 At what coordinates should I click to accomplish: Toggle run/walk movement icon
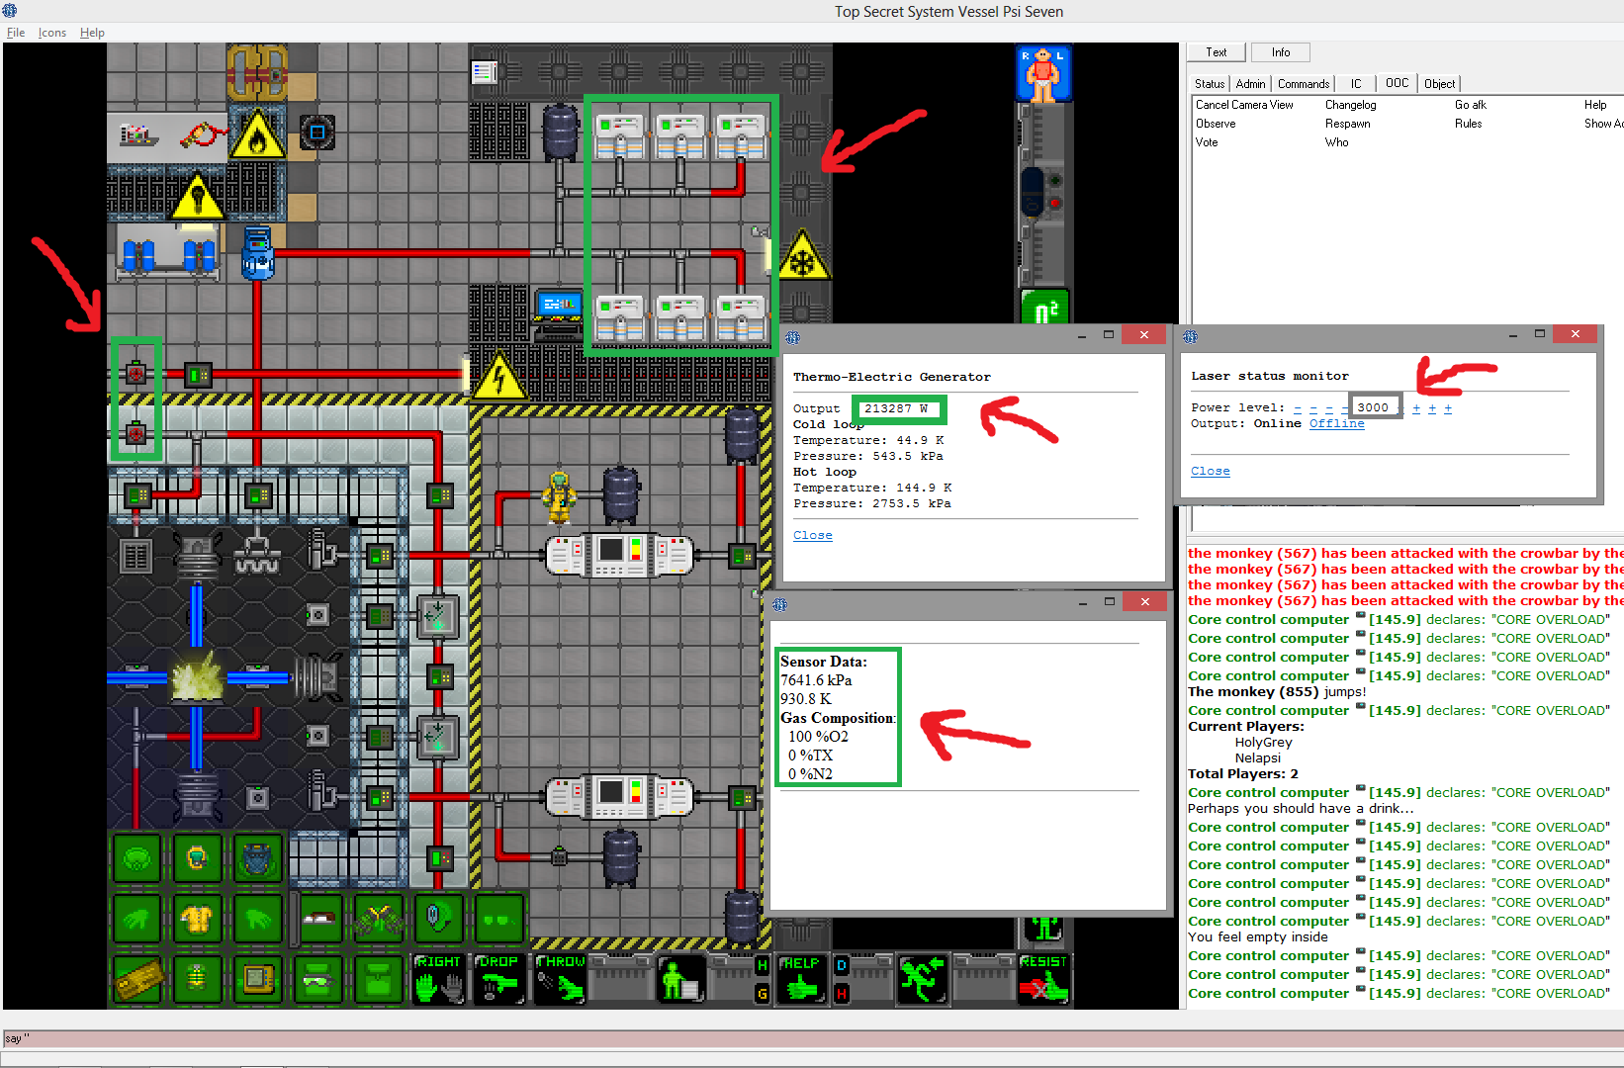click(923, 978)
